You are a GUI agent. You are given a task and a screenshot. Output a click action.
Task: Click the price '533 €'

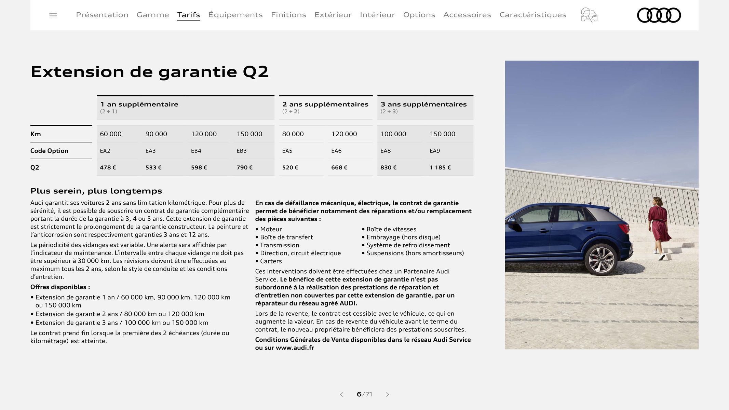coord(153,167)
